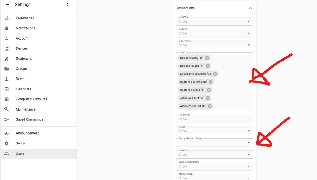Switch to the Users settings section
Image resolution: width=317 pixels, height=180 pixels.
20,153
